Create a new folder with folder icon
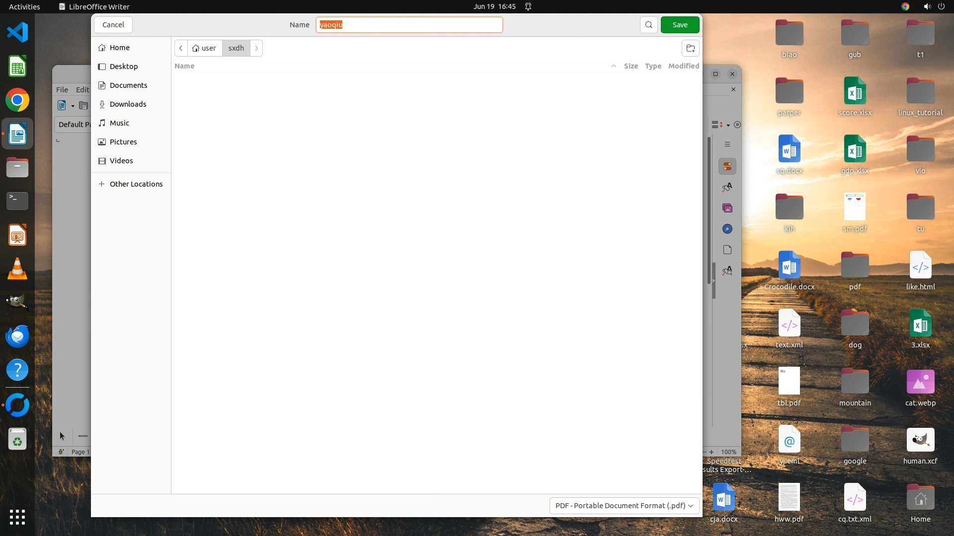The image size is (954, 536). tap(690, 48)
